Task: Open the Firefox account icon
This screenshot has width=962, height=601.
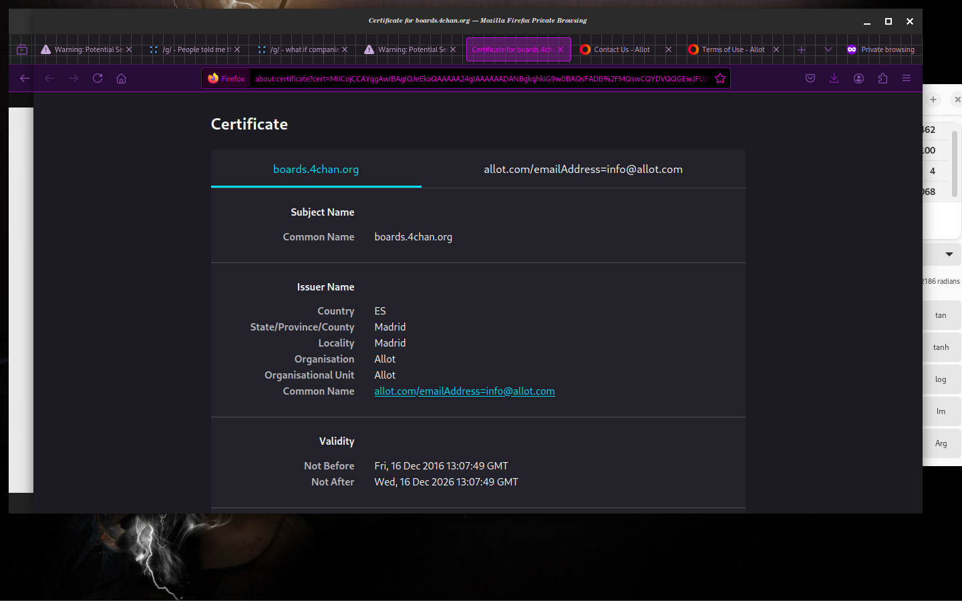Action: click(x=858, y=78)
